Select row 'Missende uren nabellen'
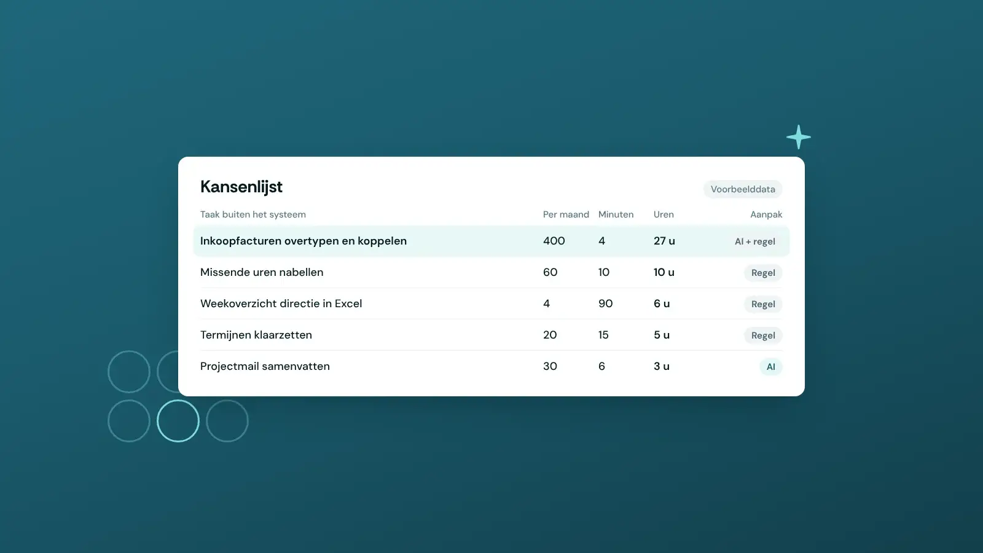 (x=491, y=272)
